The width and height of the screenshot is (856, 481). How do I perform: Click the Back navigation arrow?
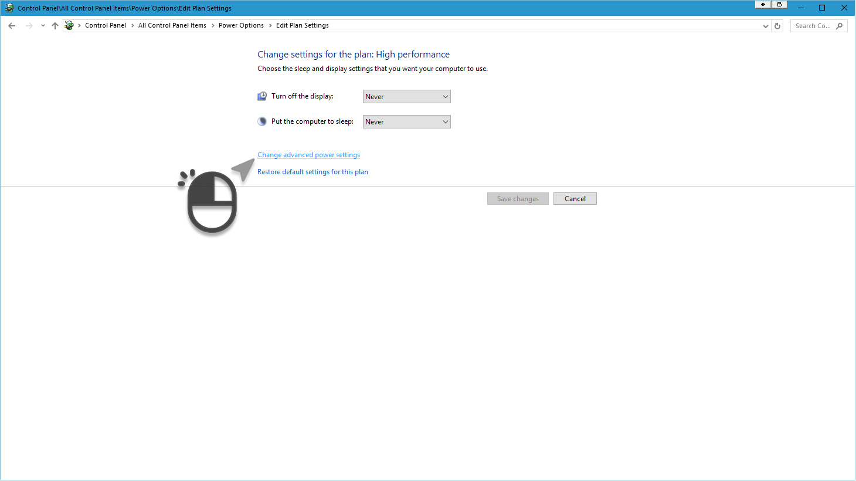point(12,26)
